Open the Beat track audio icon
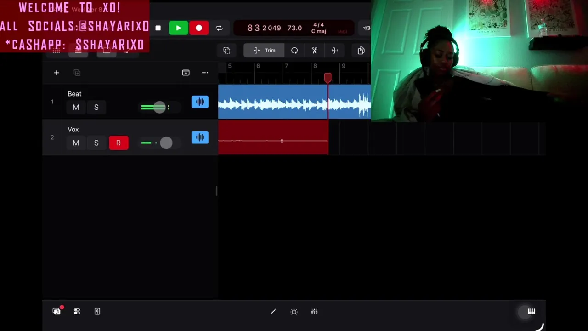The width and height of the screenshot is (588, 331). (200, 102)
